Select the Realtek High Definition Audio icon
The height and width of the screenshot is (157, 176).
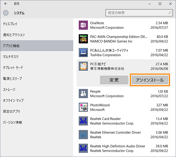[83, 148]
